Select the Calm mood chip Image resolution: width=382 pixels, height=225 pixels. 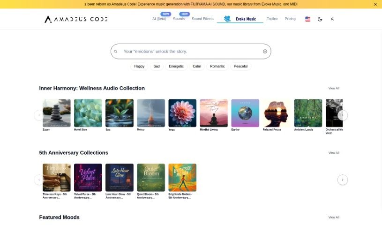(197, 66)
